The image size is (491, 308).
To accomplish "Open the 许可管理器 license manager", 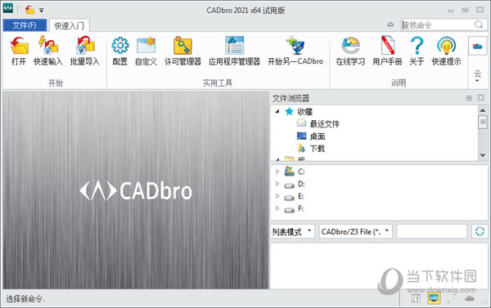I will [182, 51].
